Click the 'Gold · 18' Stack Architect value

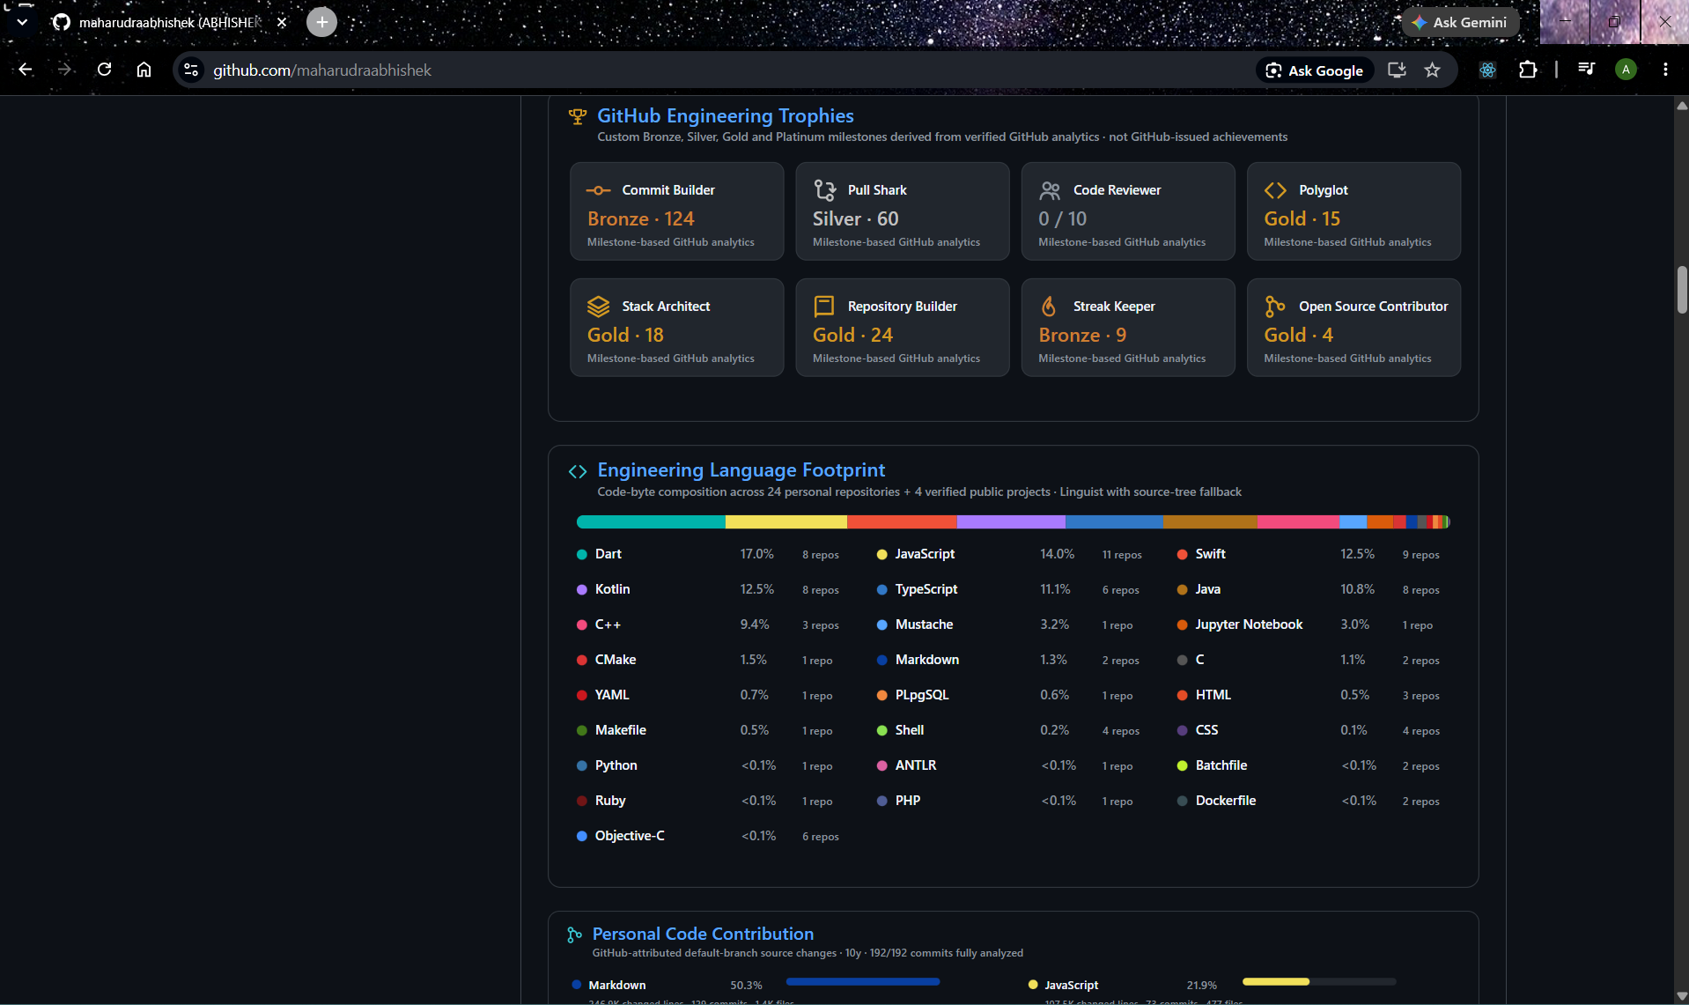[x=625, y=335]
